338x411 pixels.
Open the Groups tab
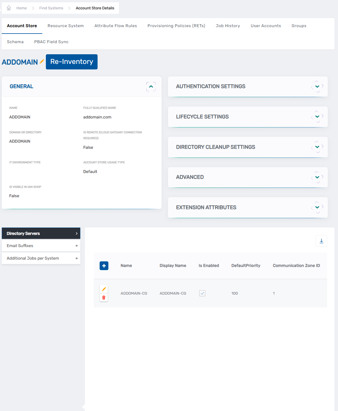tap(299, 26)
